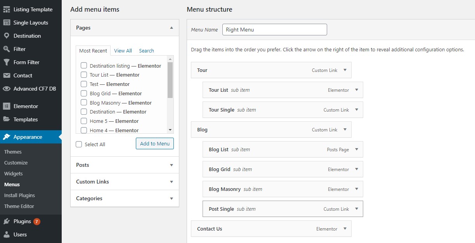
Task: Click the Plugins plug icon
Action: coord(7,221)
